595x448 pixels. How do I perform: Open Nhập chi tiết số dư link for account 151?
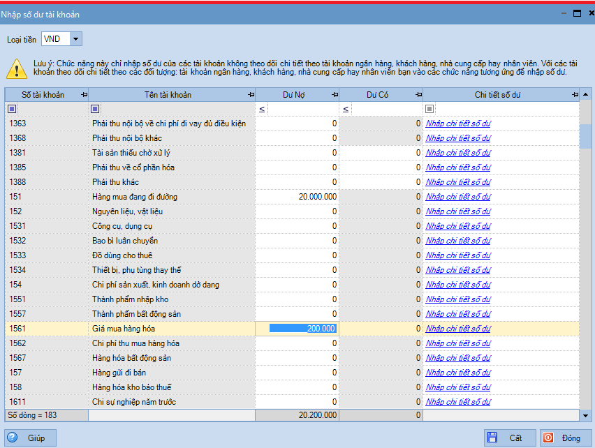click(458, 197)
